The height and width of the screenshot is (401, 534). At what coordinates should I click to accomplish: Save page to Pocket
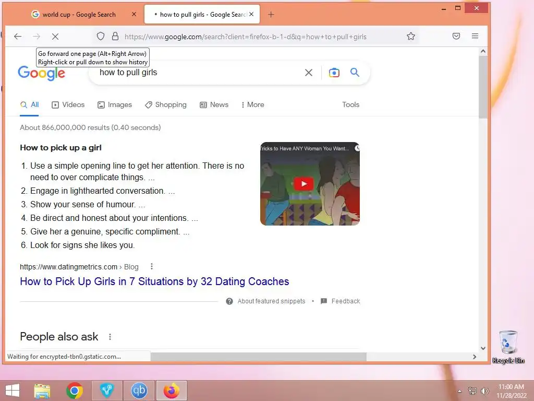pyautogui.click(x=456, y=36)
